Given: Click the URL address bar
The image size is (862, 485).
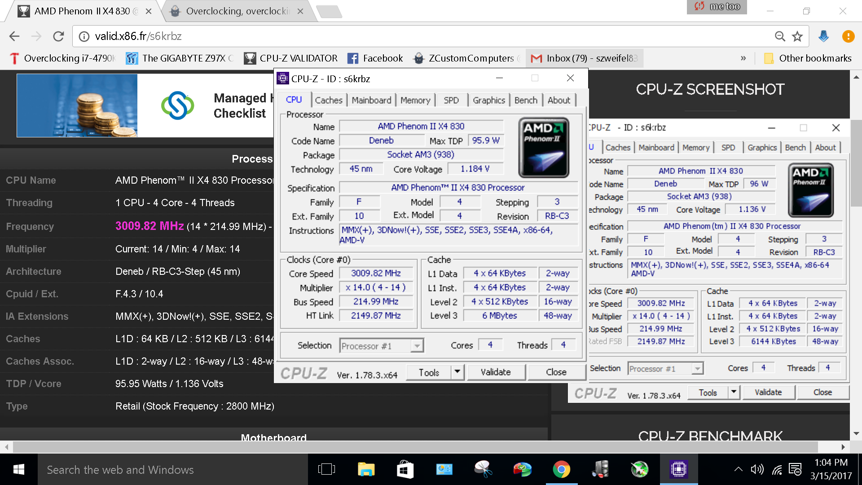Looking at the screenshot, I should pyautogui.click(x=431, y=36).
